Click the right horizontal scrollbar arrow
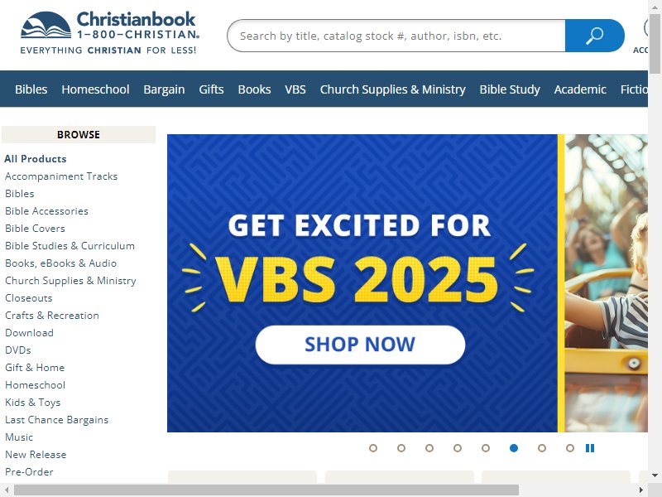 [x=641, y=490]
